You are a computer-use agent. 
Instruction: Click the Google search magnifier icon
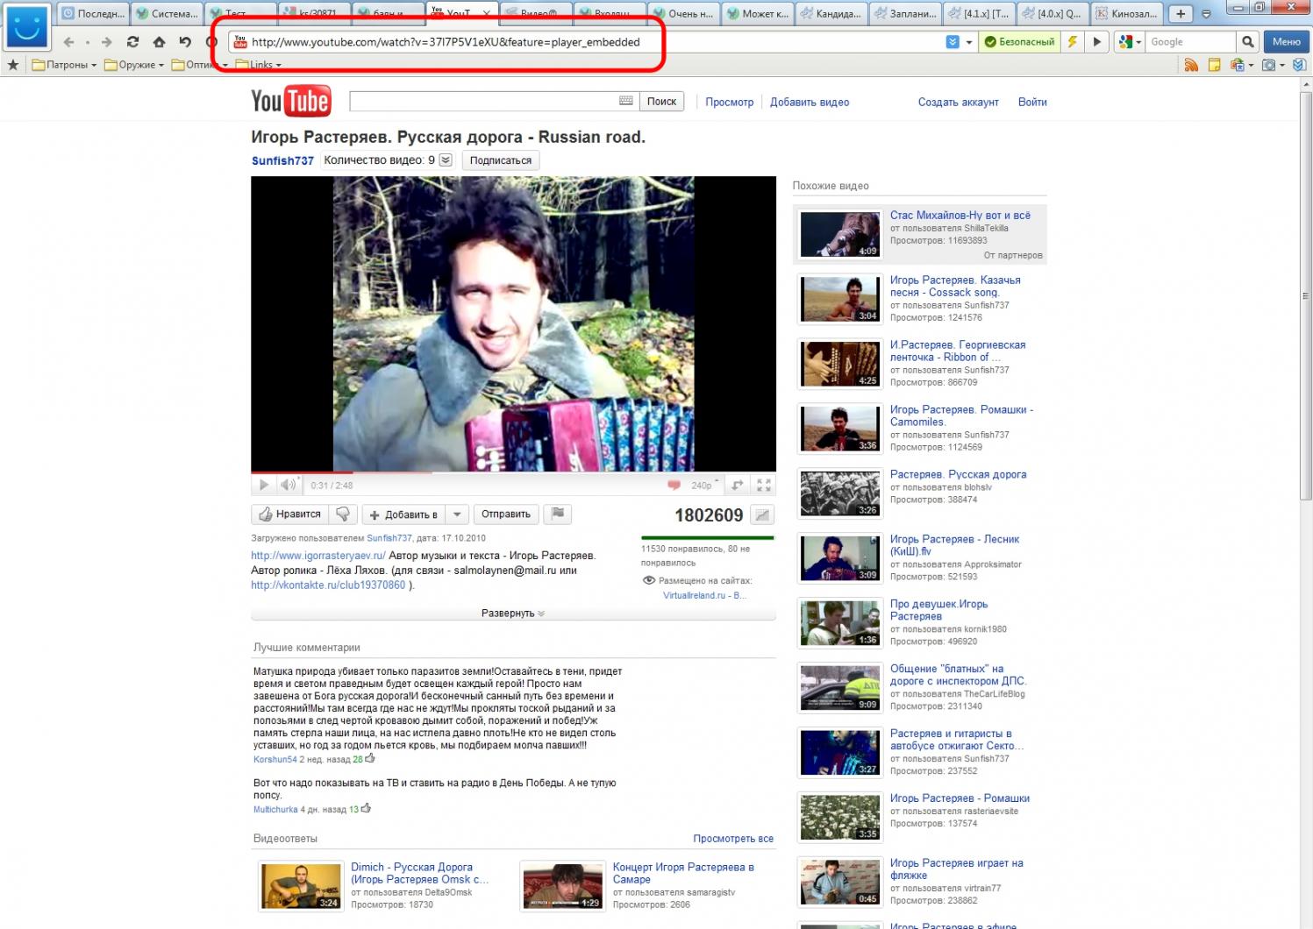click(x=1247, y=42)
